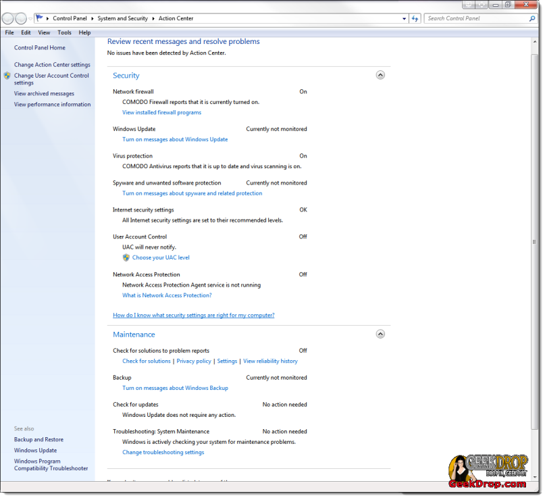Viewport: 545px width, 498px height.
Task: Click the UAC shield icon beside Choose your UAC level
Action: [126, 257]
